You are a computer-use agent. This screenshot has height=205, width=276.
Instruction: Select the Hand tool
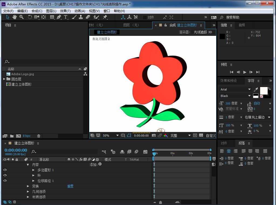click(x=14, y=17)
